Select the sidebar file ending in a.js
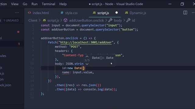The width and height of the screenshot is (195, 109). coord(2,73)
